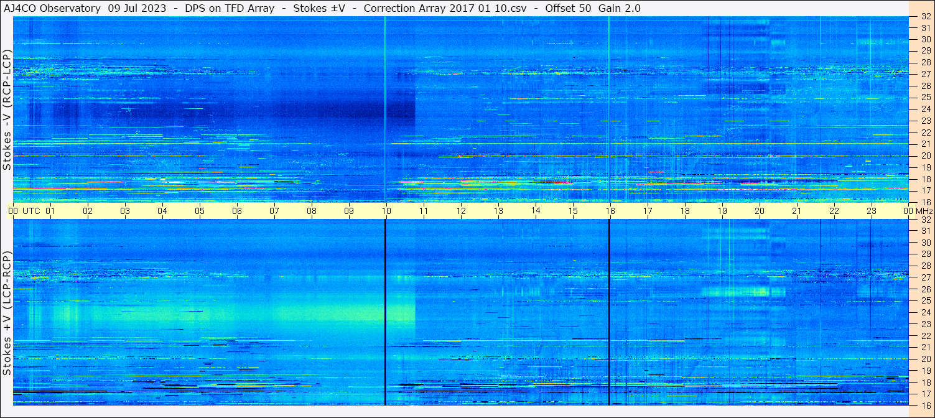Viewport: 935px width, 418px height.
Task: Click the "MHz" unit label on time axis
Action: (x=924, y=211)
